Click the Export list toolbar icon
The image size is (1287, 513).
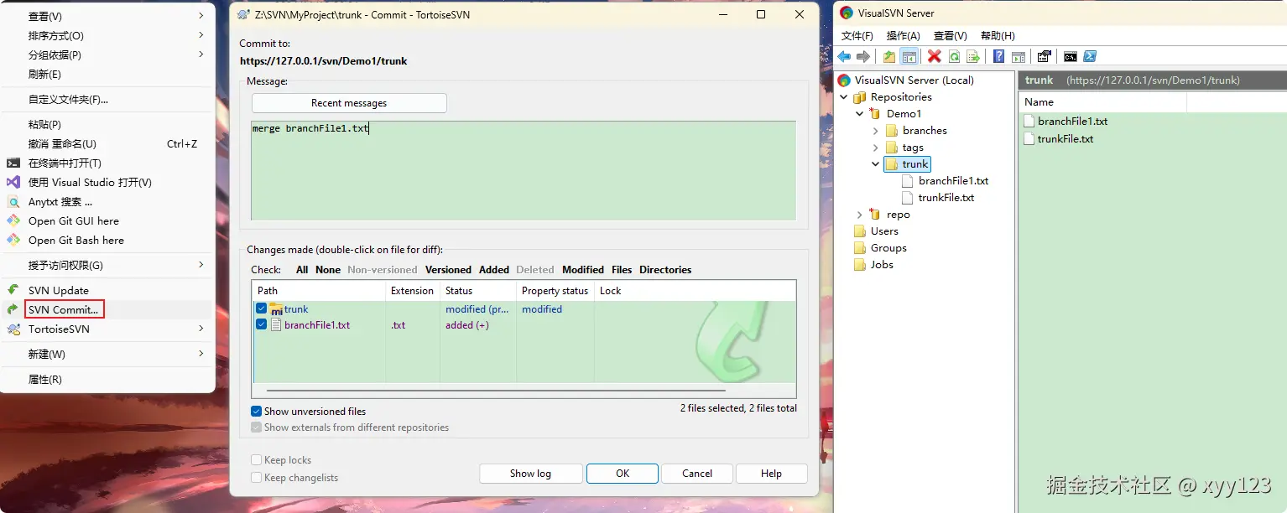(x=973, y=57)
